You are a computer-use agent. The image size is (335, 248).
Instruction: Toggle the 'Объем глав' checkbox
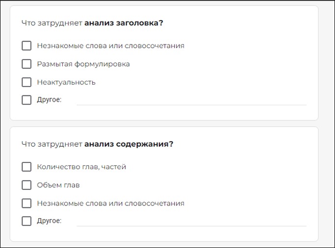coord(26,185)
